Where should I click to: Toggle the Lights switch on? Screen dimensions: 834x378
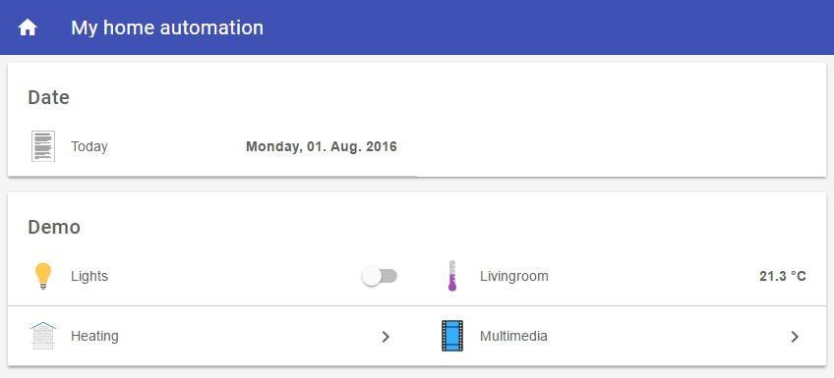[380, 276]
